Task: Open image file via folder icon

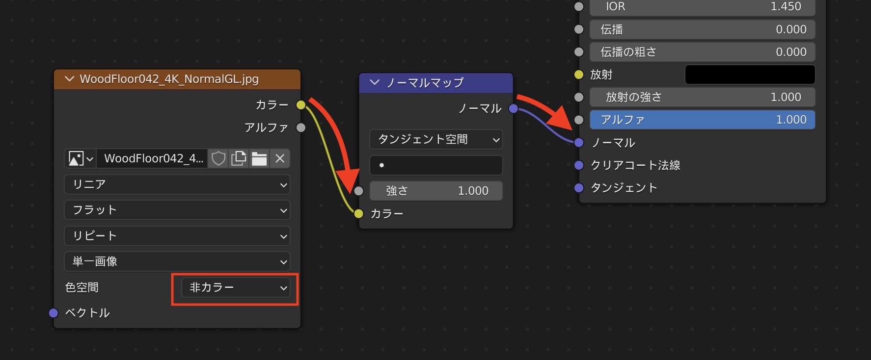Action: pos(259,158)
